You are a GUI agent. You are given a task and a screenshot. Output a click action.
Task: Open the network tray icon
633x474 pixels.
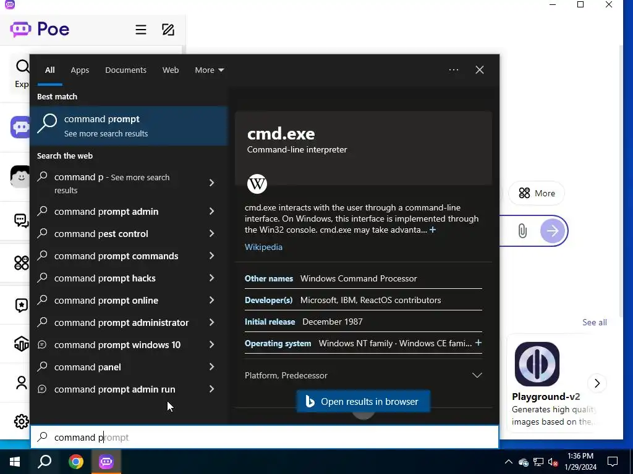(x=538, y=462)
